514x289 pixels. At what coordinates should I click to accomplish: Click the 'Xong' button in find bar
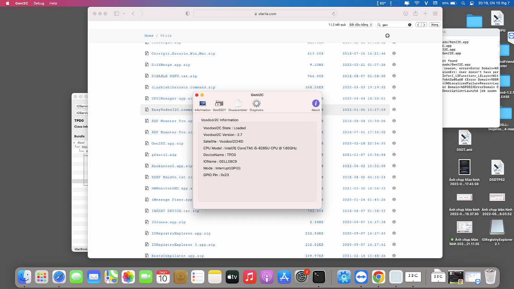point(435,25)
